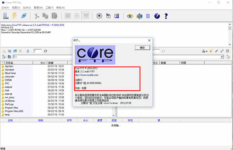Open the 站点(S) menu
Image resolution: width=233 pixels, height=150 pixels.
[27, 8]
